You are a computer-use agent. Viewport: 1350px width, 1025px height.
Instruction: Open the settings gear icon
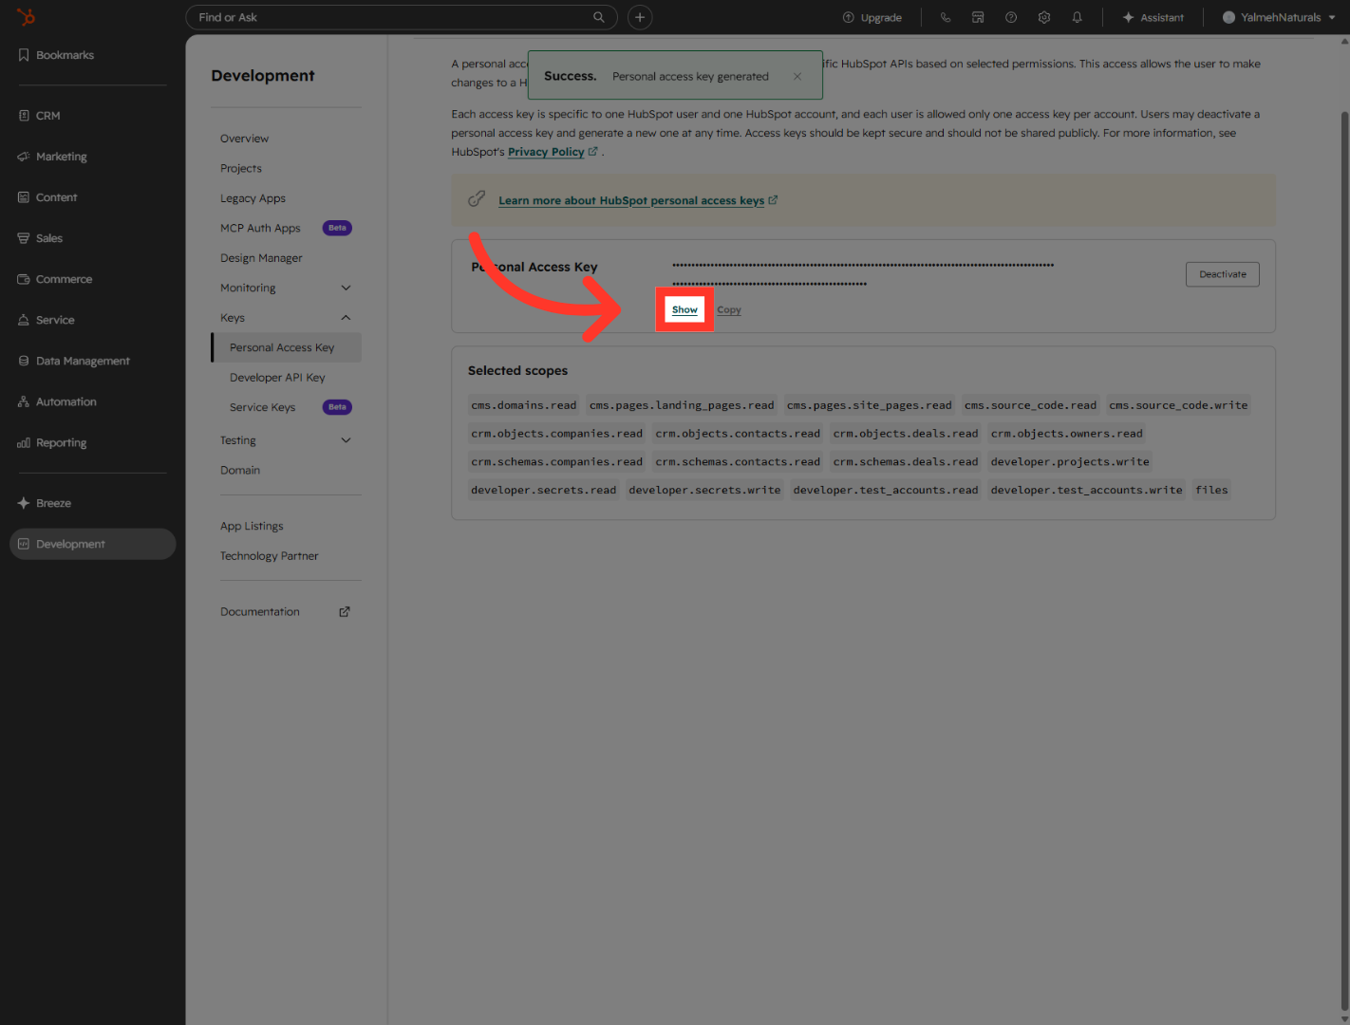click(1044, 17)
